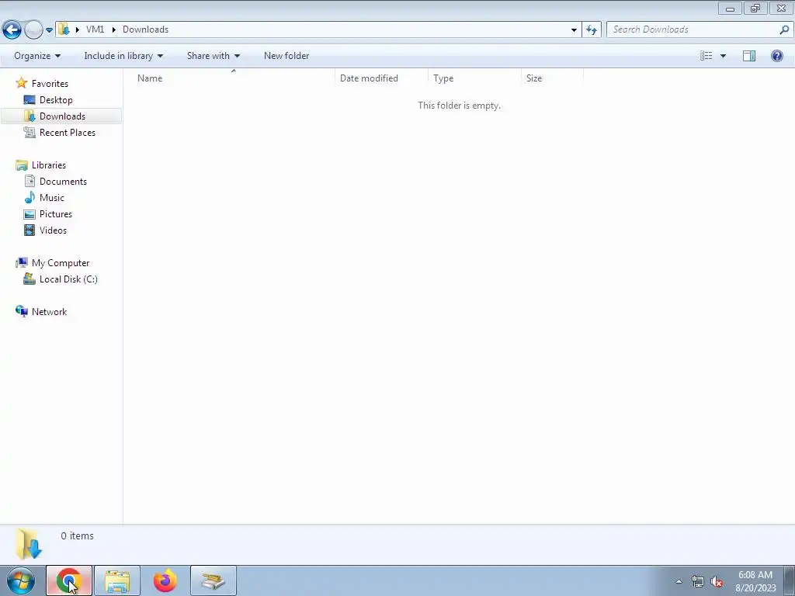Image resolution: width=795 pixels, height=596 pixels.
Task: Click the Libraries folder icon
Action: 21,165
